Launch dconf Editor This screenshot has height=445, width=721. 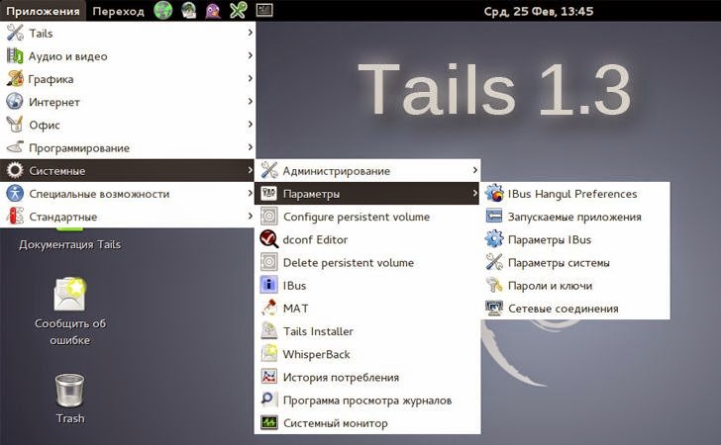click(367, 239)
